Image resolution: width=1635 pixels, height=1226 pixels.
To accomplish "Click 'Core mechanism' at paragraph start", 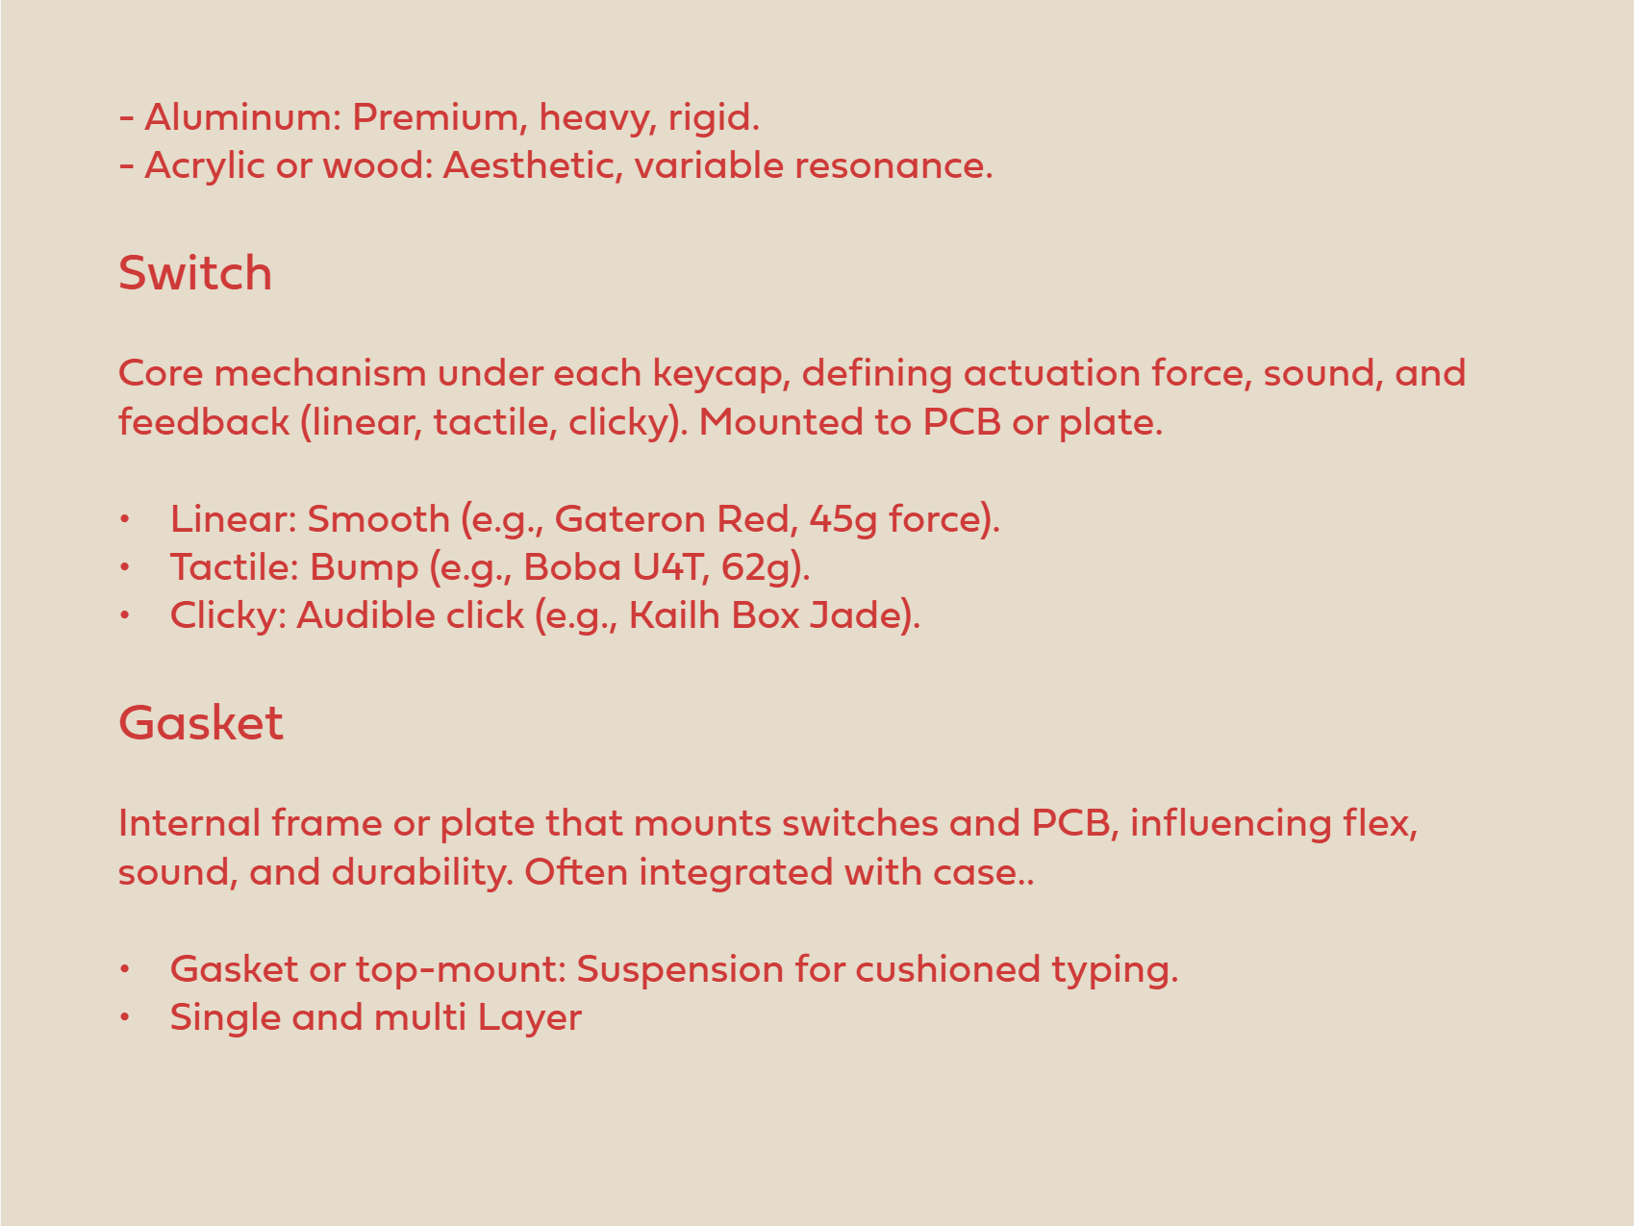I will (271, 374).
